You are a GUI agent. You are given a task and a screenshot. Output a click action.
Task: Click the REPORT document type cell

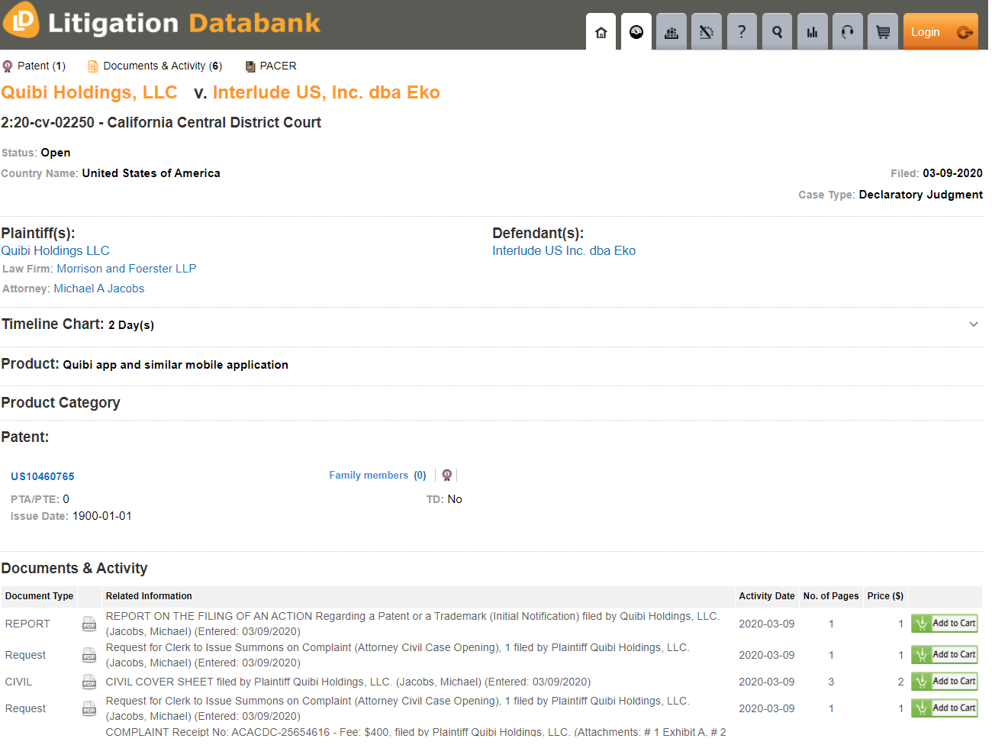point(27,624)
